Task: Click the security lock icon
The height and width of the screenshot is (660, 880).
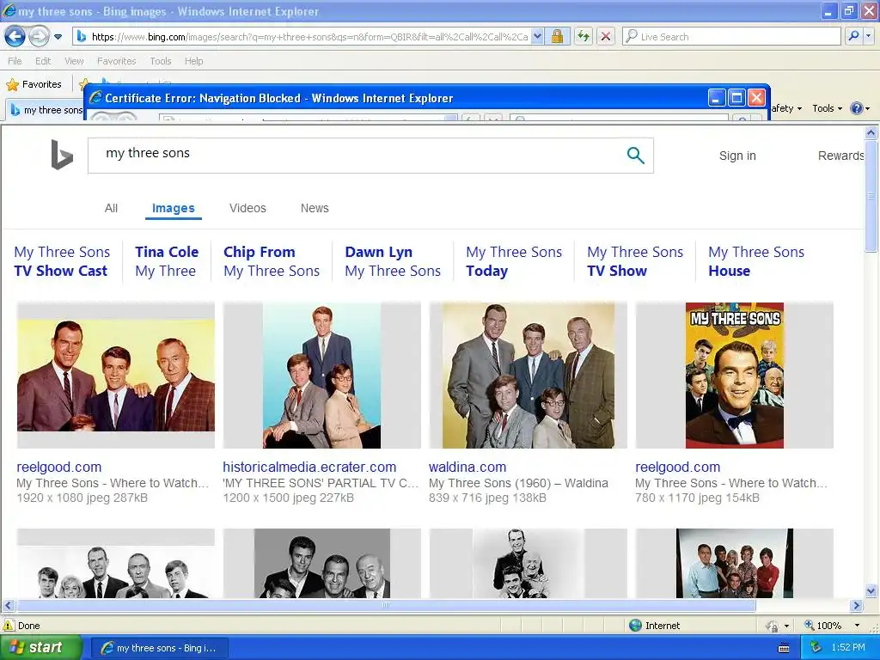Action: (x=557, y=37)
